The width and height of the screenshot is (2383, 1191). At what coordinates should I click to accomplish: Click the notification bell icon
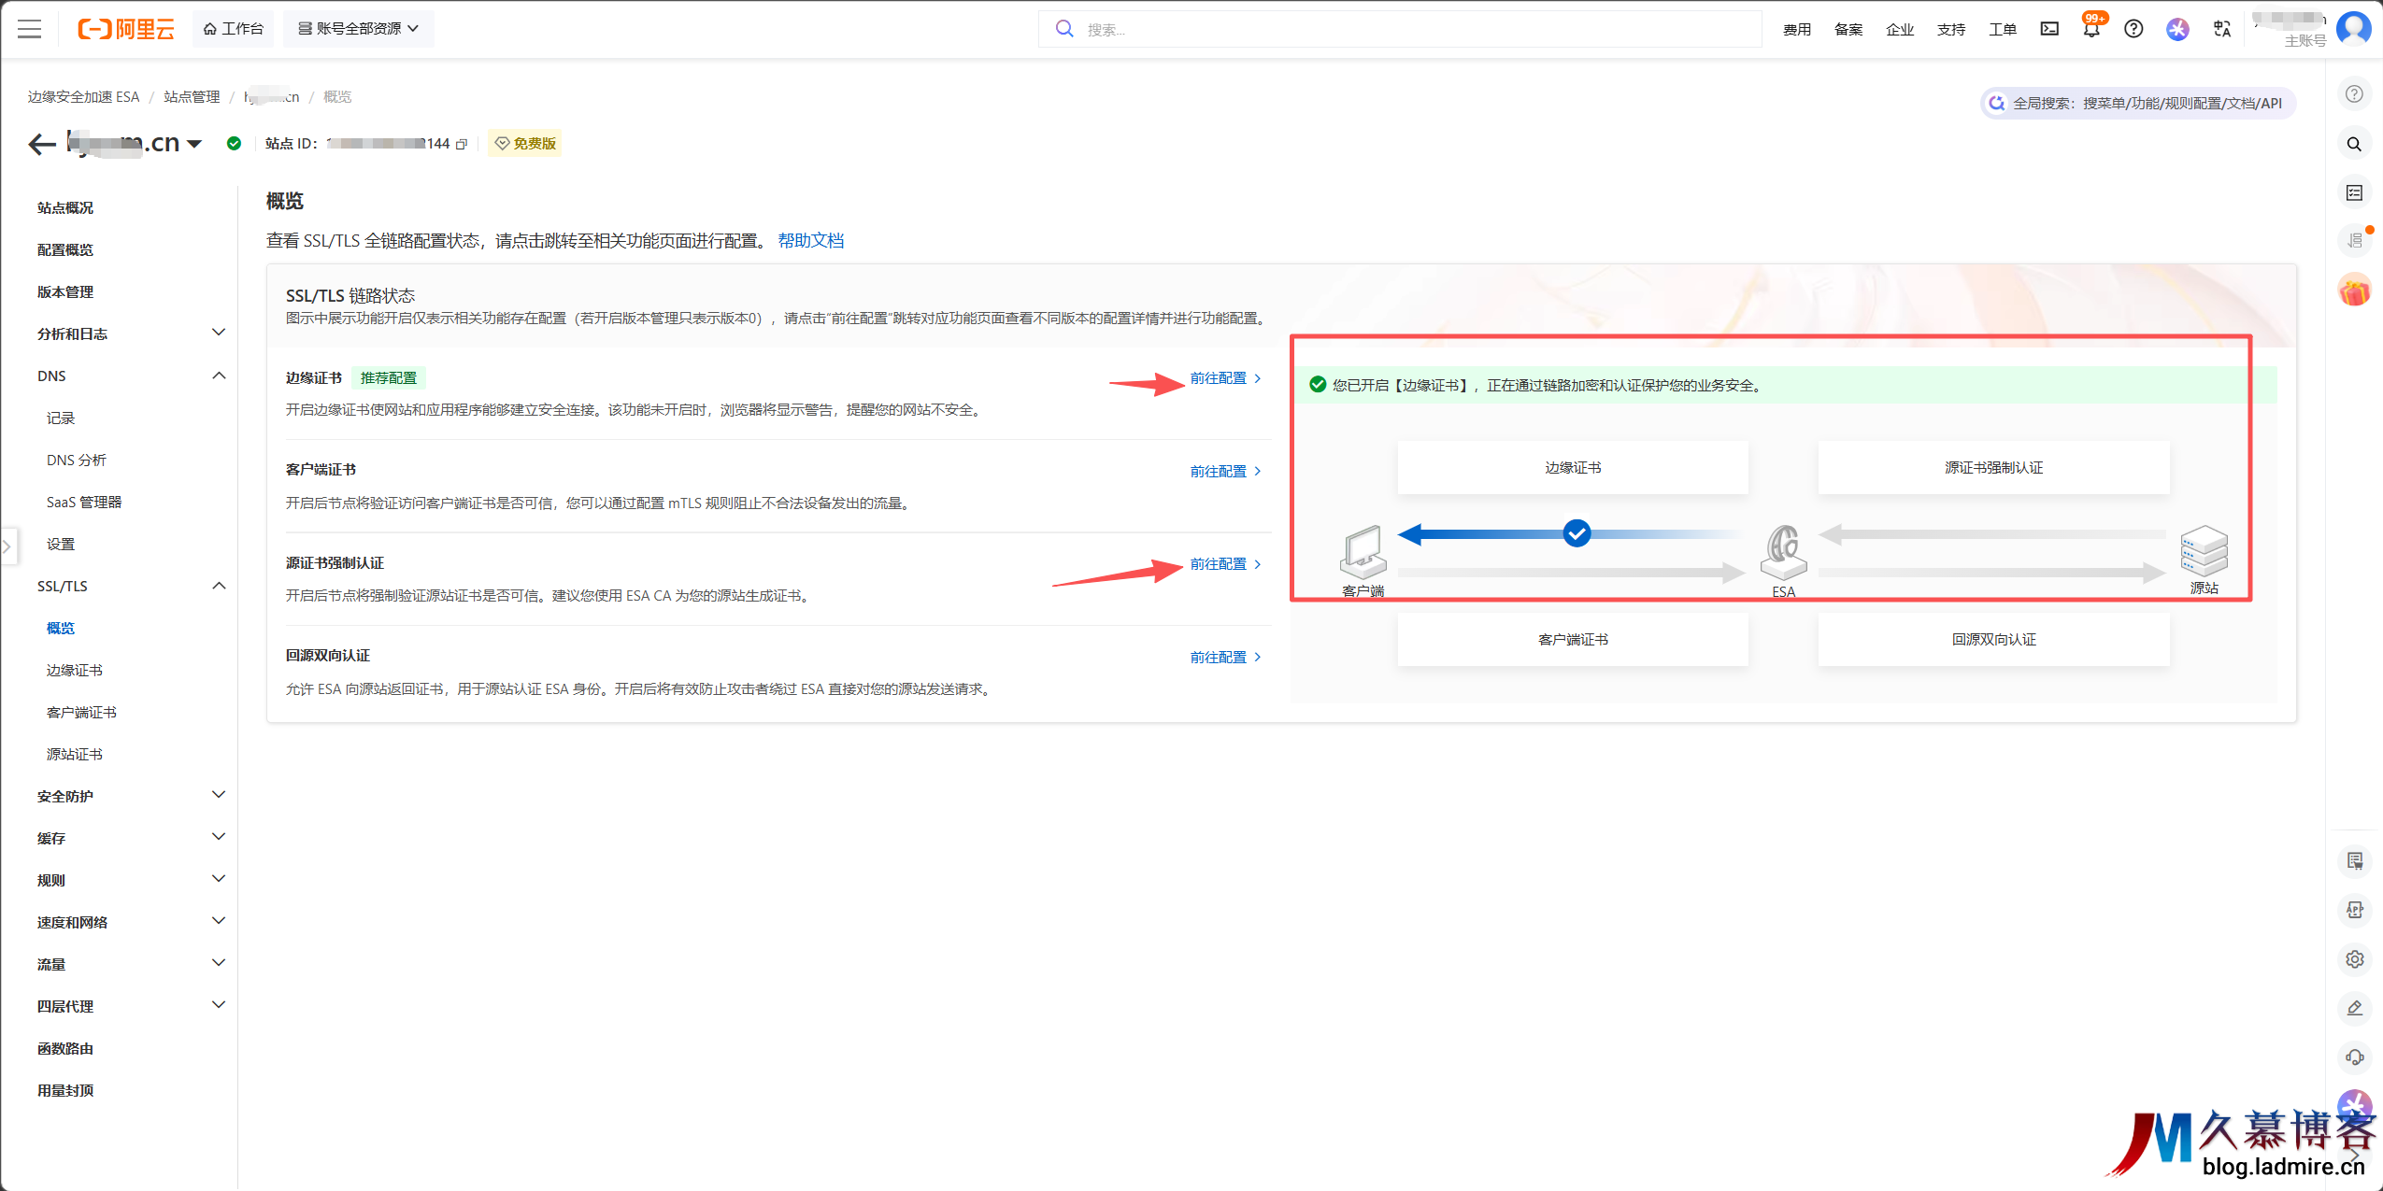2091,29
